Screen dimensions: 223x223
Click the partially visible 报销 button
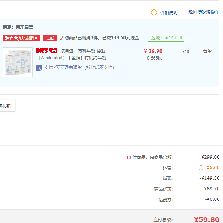(x=7, y=106)
